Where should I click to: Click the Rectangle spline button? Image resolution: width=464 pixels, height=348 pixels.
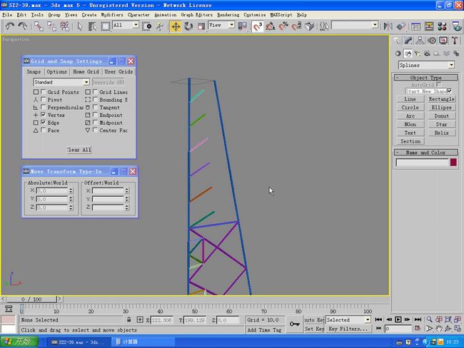[x=441, y=99]
